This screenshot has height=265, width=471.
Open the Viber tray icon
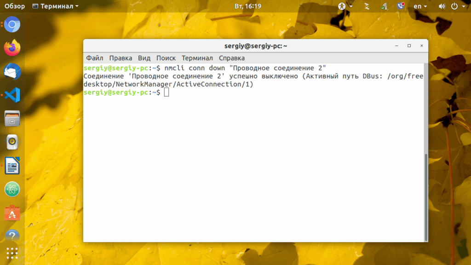point(401,6)
